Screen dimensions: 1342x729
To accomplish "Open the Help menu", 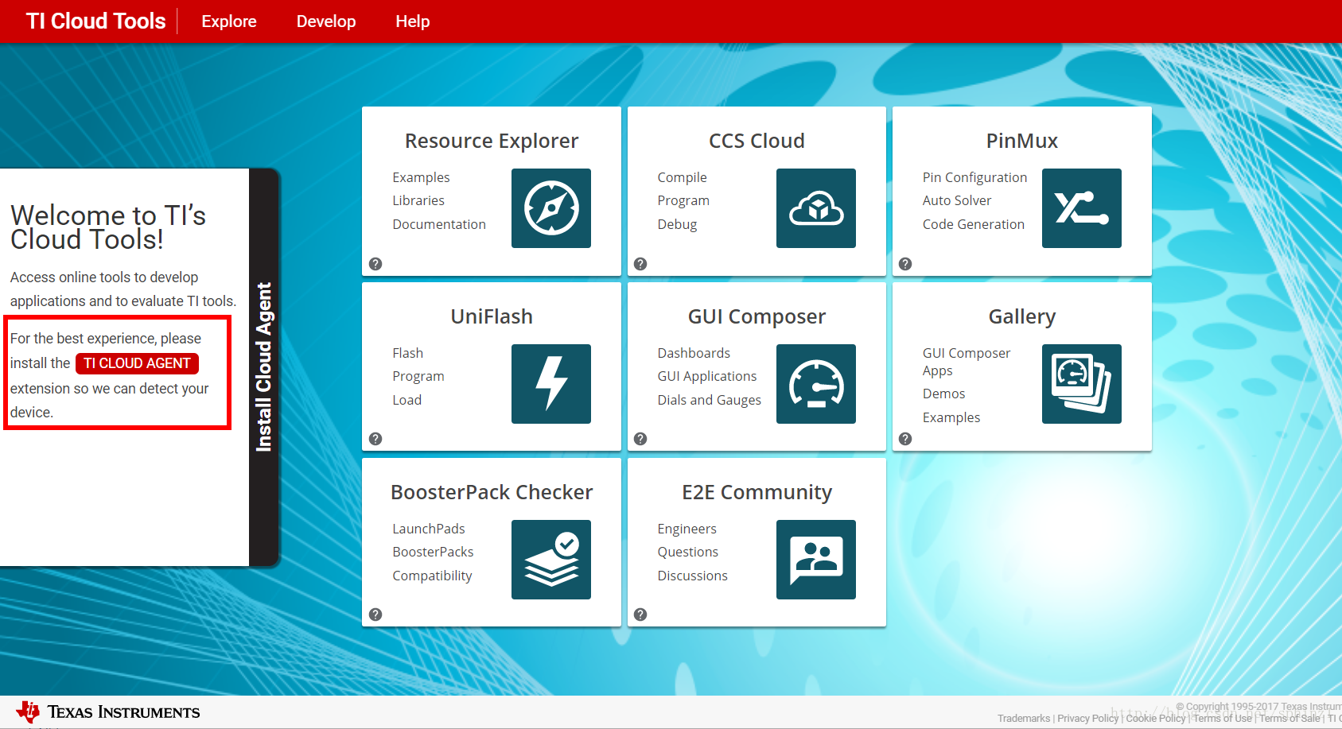I will tap(413, 21).
